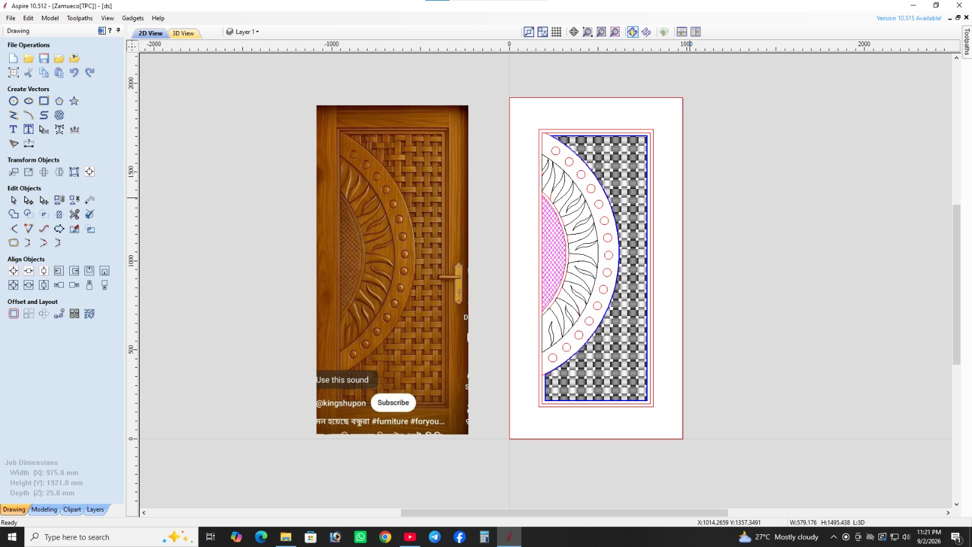972x547 pixels.
Task: Open the scissors Trim vectors tool
Action: (74, 214)
